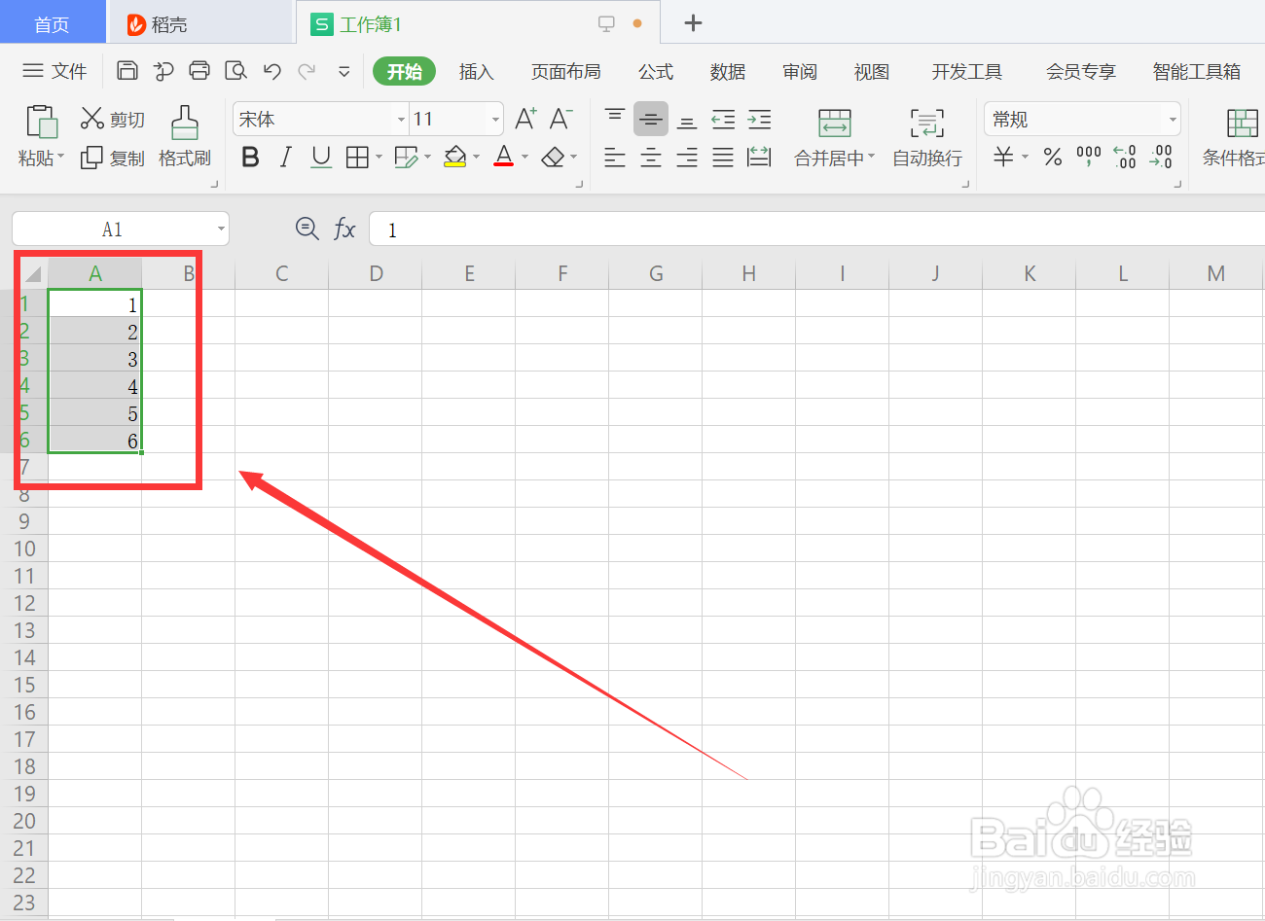Undo the last action
Viewport: 1265px width, 921px height.
tap(272, 70)
